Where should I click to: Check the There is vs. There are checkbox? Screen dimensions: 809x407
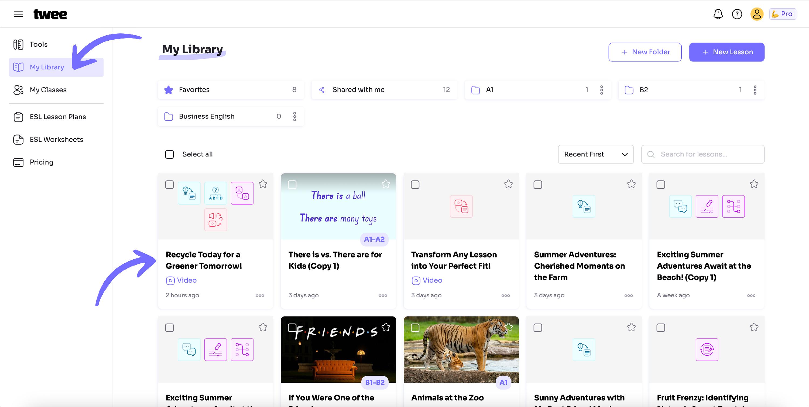(x=292, y=185)
